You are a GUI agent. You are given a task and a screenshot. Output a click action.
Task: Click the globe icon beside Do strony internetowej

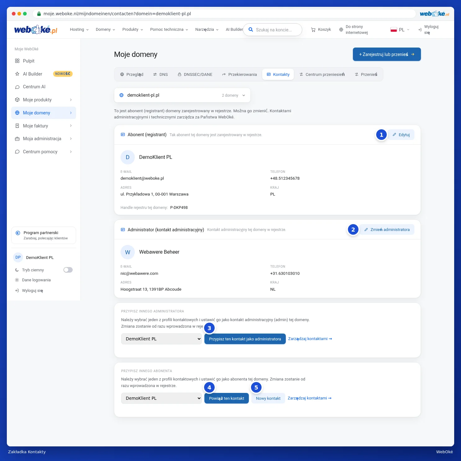[x=341, y=30]
